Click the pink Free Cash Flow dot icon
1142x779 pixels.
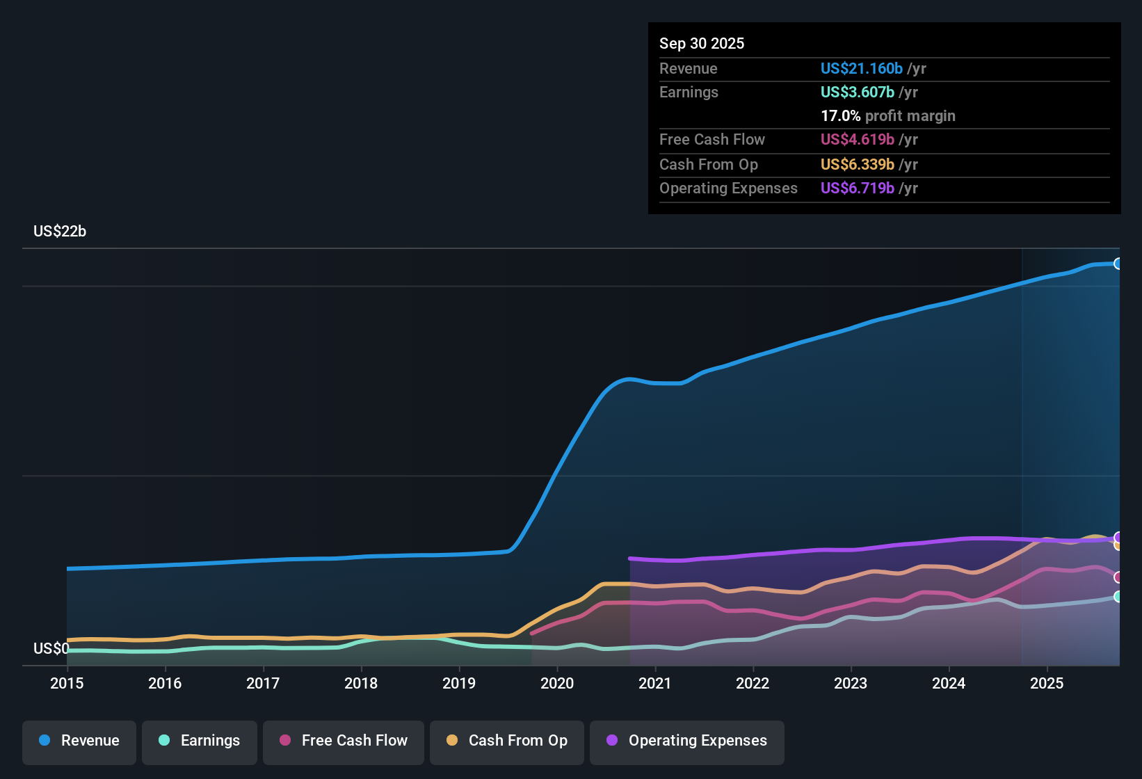coord(284,741)
